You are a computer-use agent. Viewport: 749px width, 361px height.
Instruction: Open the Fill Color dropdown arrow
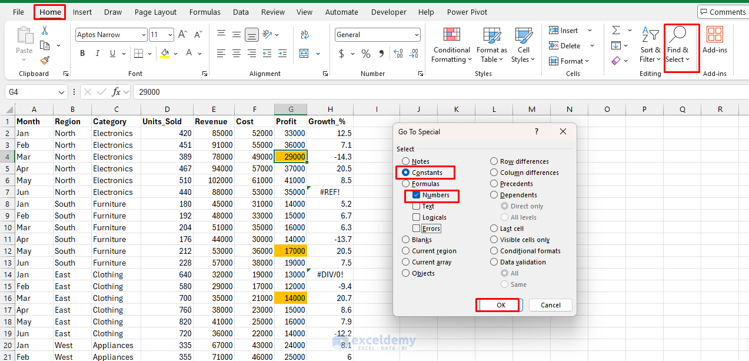pos(175,54)
